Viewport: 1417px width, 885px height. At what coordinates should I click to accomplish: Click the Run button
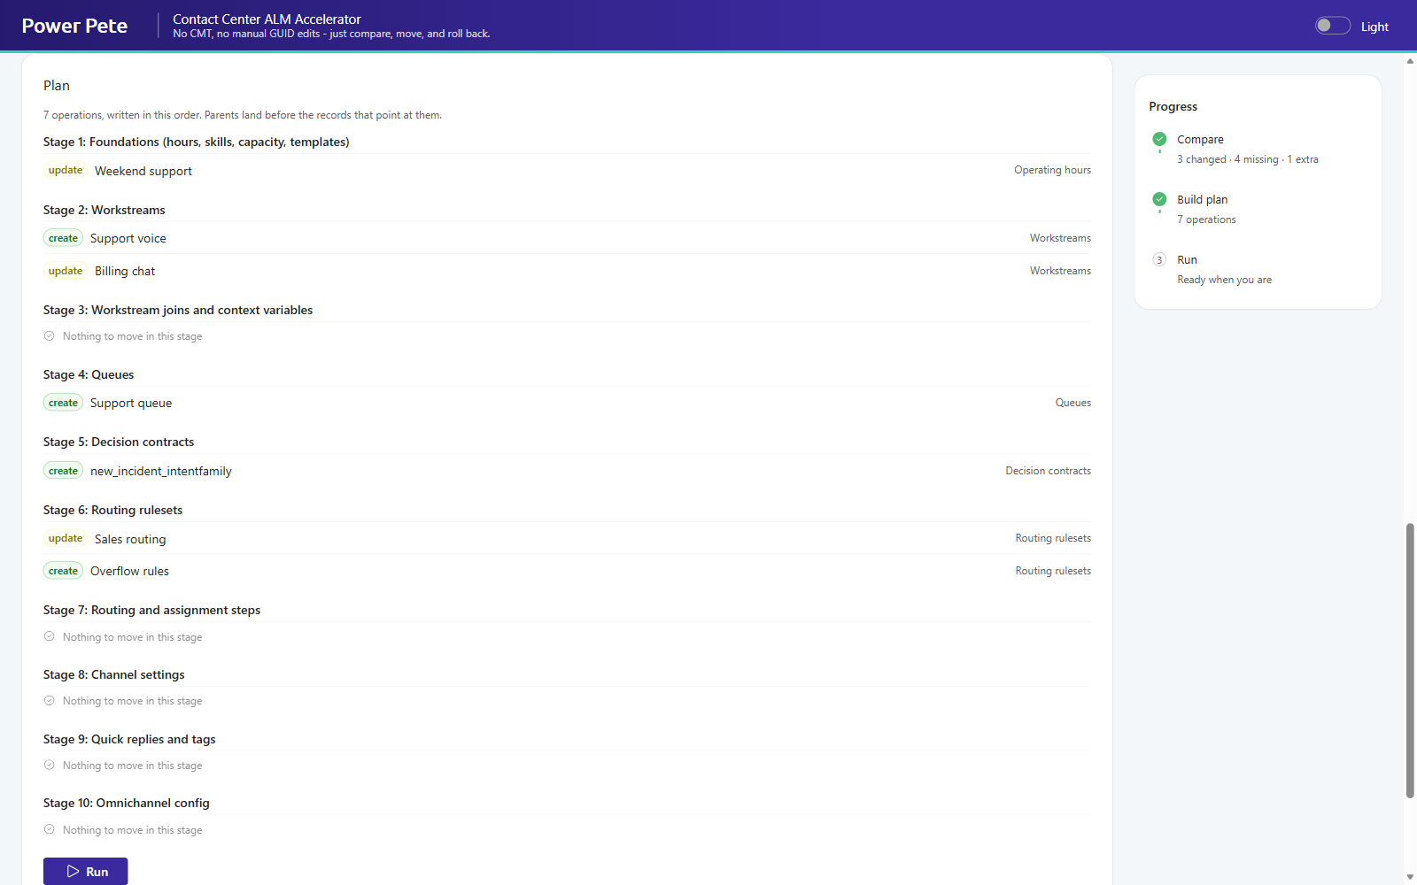click(85, 872)
